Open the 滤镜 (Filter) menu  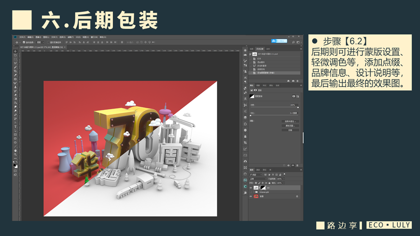71,37
